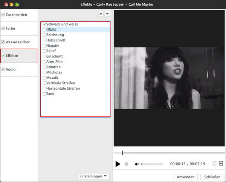Toggle the Audio checkbox
The height and width of the screenshot is (182, 226).
(x=3, y=69)
